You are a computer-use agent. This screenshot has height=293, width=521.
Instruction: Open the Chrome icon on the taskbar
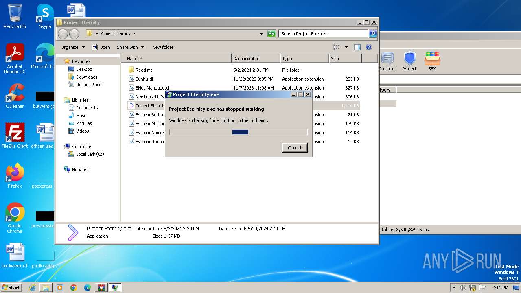point(74,288)
